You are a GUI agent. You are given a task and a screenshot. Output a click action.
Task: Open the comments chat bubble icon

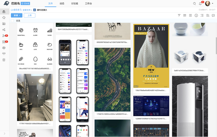(213, 15)
